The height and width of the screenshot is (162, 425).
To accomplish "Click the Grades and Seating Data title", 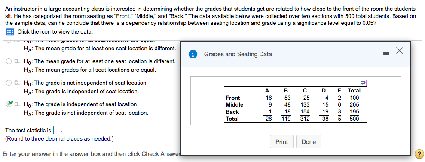I will (238, 54).
